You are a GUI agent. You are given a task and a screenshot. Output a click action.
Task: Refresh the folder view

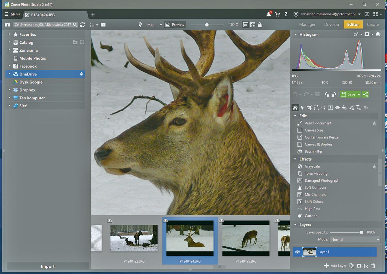tap(83, 25)
